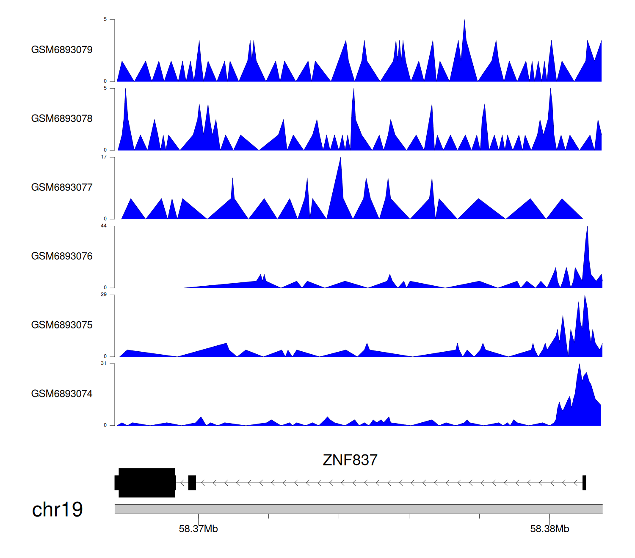This screenshot has height=558, width=635.
Task: Click the y-axis maximum value 17
Action: [104, 157]
